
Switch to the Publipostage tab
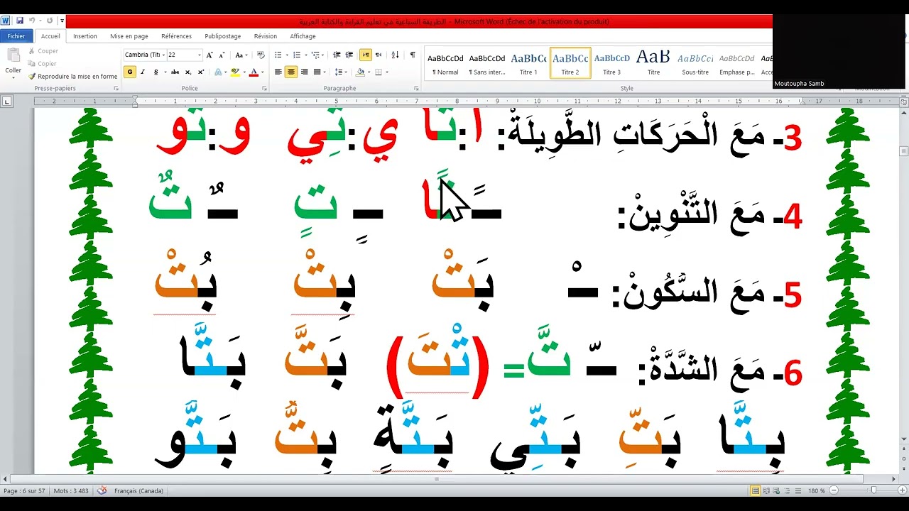pyautogui.click(x=223, y=36)
